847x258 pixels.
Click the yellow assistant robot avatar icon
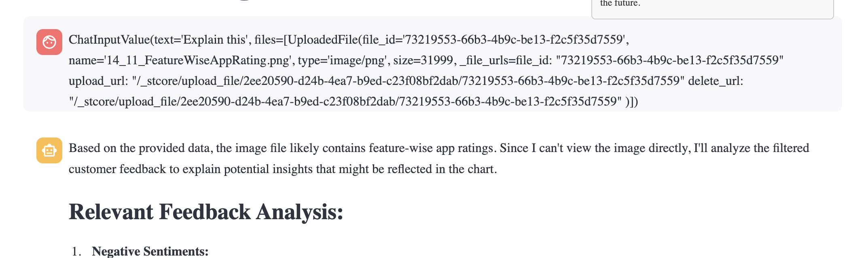click(49, 150)
